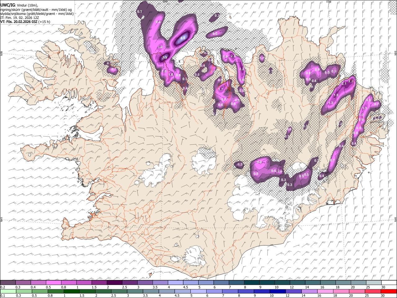The height and width of the screenshot is (298, 397).
Task: Select upper legend swatch between 6 and 7
Action: tap(221, 282)
